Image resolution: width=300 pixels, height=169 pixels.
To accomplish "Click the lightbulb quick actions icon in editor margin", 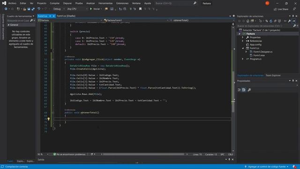I will click(x=49, y=119).
